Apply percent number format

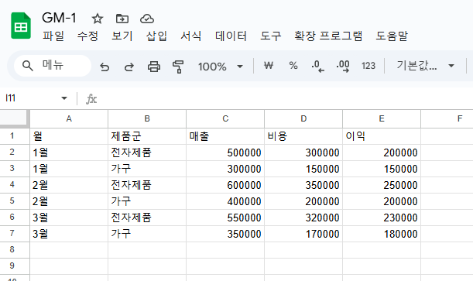(293, 66)
